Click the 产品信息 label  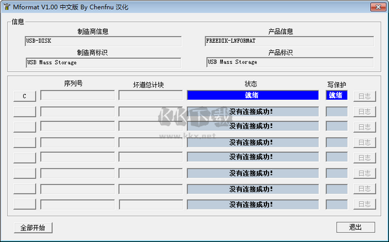[281, 32]
